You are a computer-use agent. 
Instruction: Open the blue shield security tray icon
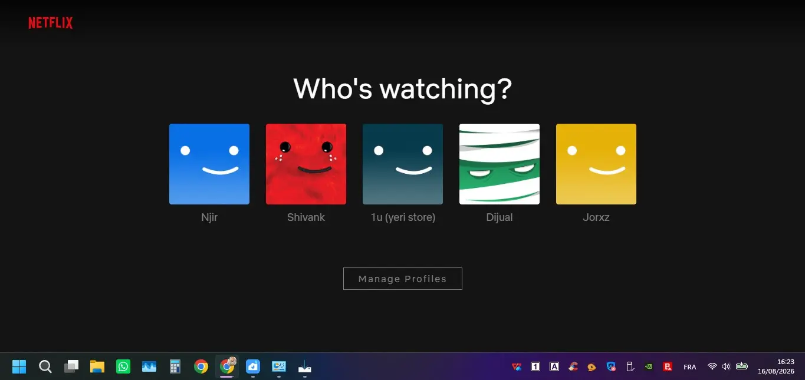[611, 366]
